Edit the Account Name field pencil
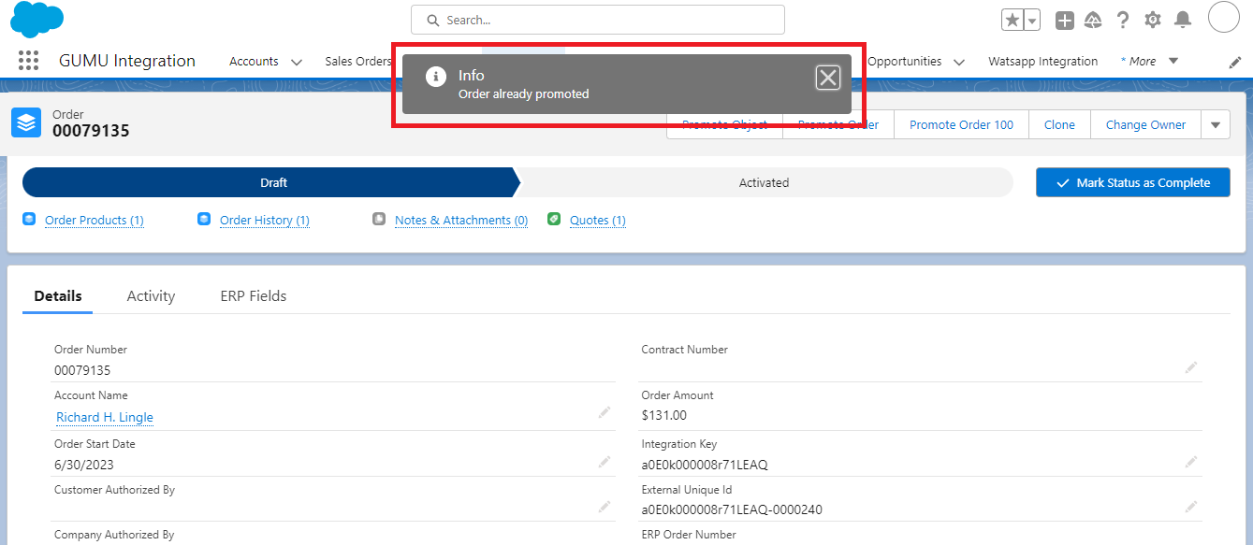This screenshot has height=545, width=1253. tap(605, 412)
